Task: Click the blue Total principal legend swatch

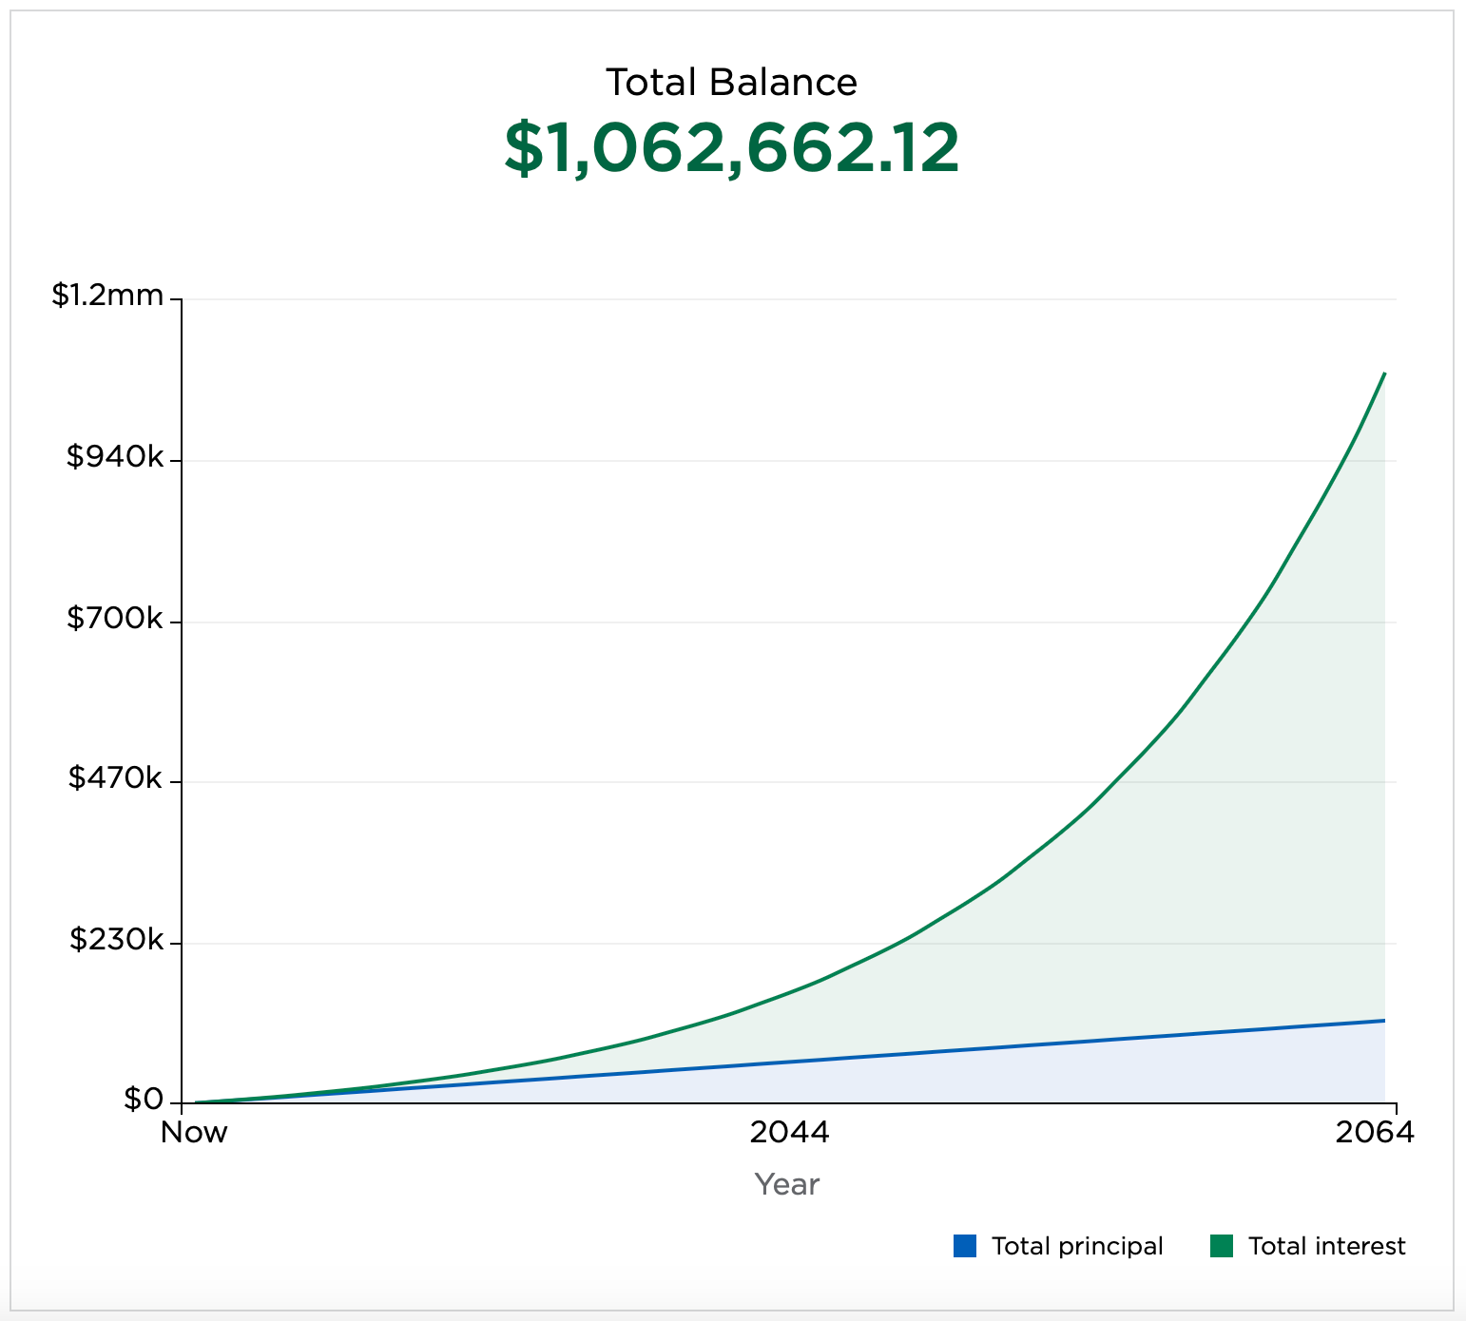Action: [964, 1246]
